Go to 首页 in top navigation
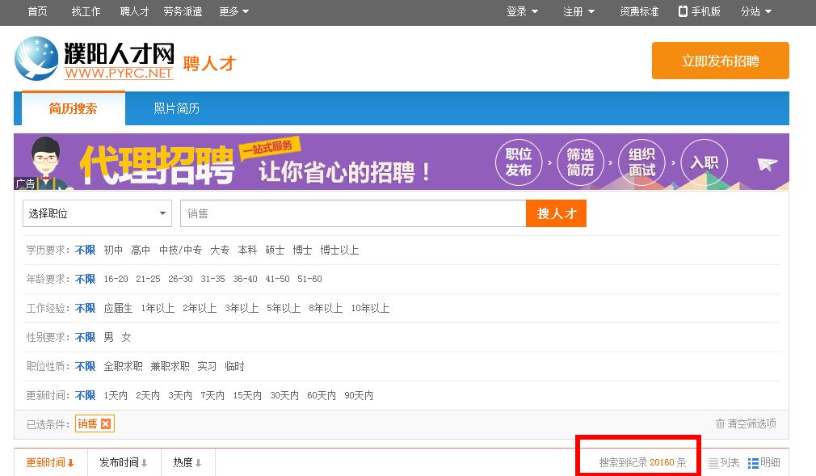816x476 pixels. pyautogui.click(x=37, y=11)
